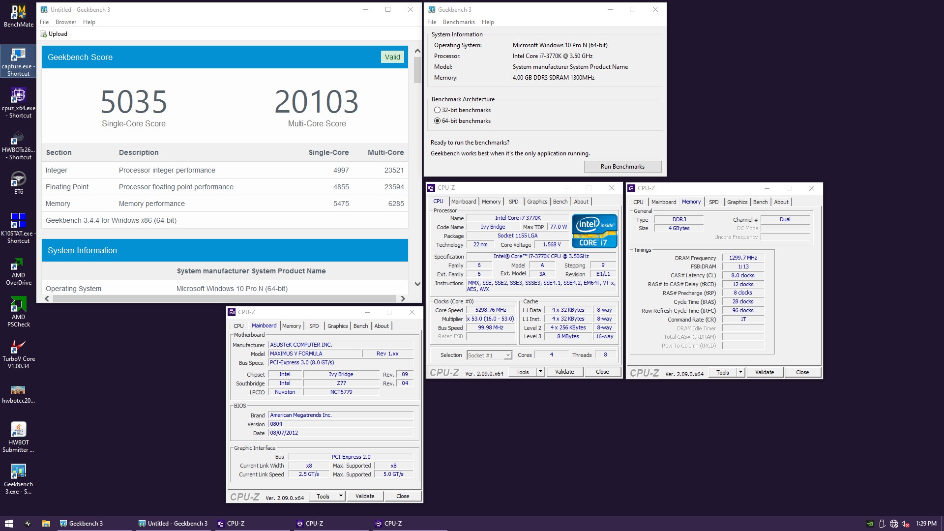Switch to Bench tab in CPU-Z Memory window
The width and height of the screenshot is (944, 531).
(760, 202)
